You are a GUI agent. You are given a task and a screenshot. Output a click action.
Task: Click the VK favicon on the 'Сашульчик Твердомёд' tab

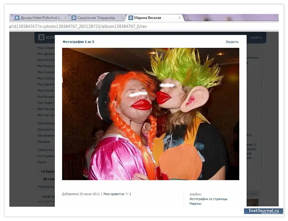click(74, 18)
